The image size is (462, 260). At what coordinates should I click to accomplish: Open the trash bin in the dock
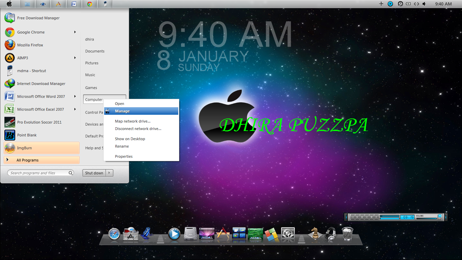[348, 234]
